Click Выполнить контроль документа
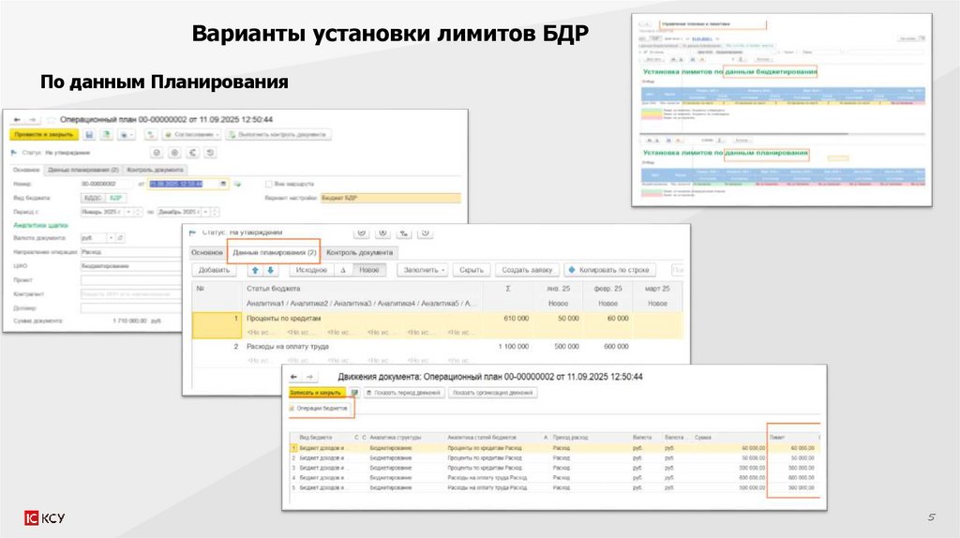This screenshot has height=538, width=960. tap(278, 134)
